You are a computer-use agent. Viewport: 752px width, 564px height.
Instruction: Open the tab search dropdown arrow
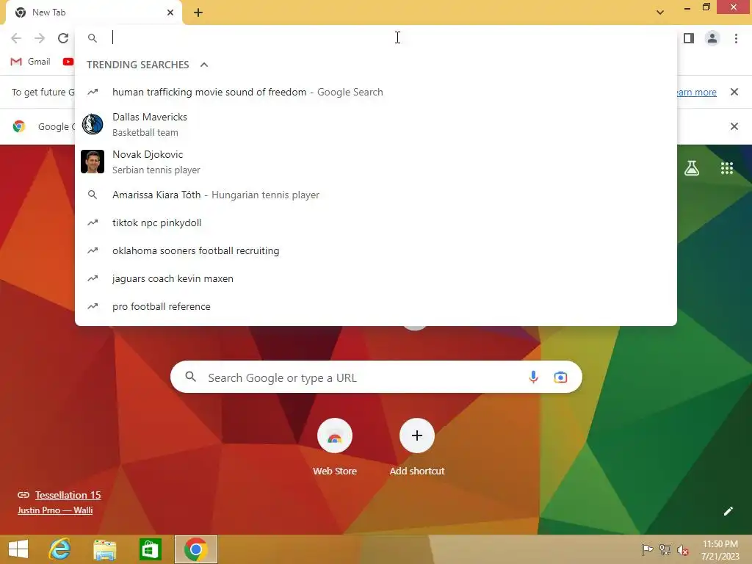click(x=660, y=12)
